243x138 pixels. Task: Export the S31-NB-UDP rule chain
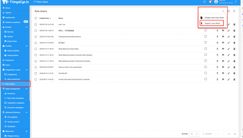pyautogui.click(x=217, y=73)
